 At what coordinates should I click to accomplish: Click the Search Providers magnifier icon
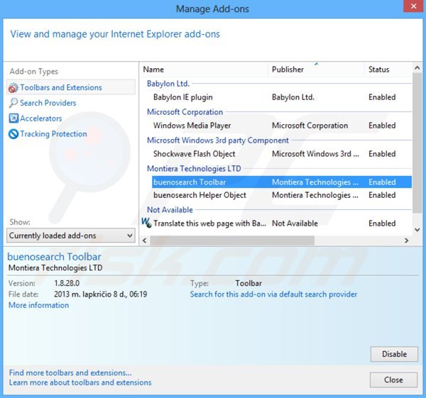[13, 104]
